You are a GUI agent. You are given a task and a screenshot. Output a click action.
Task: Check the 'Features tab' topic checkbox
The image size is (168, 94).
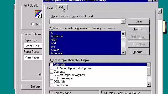51,85
